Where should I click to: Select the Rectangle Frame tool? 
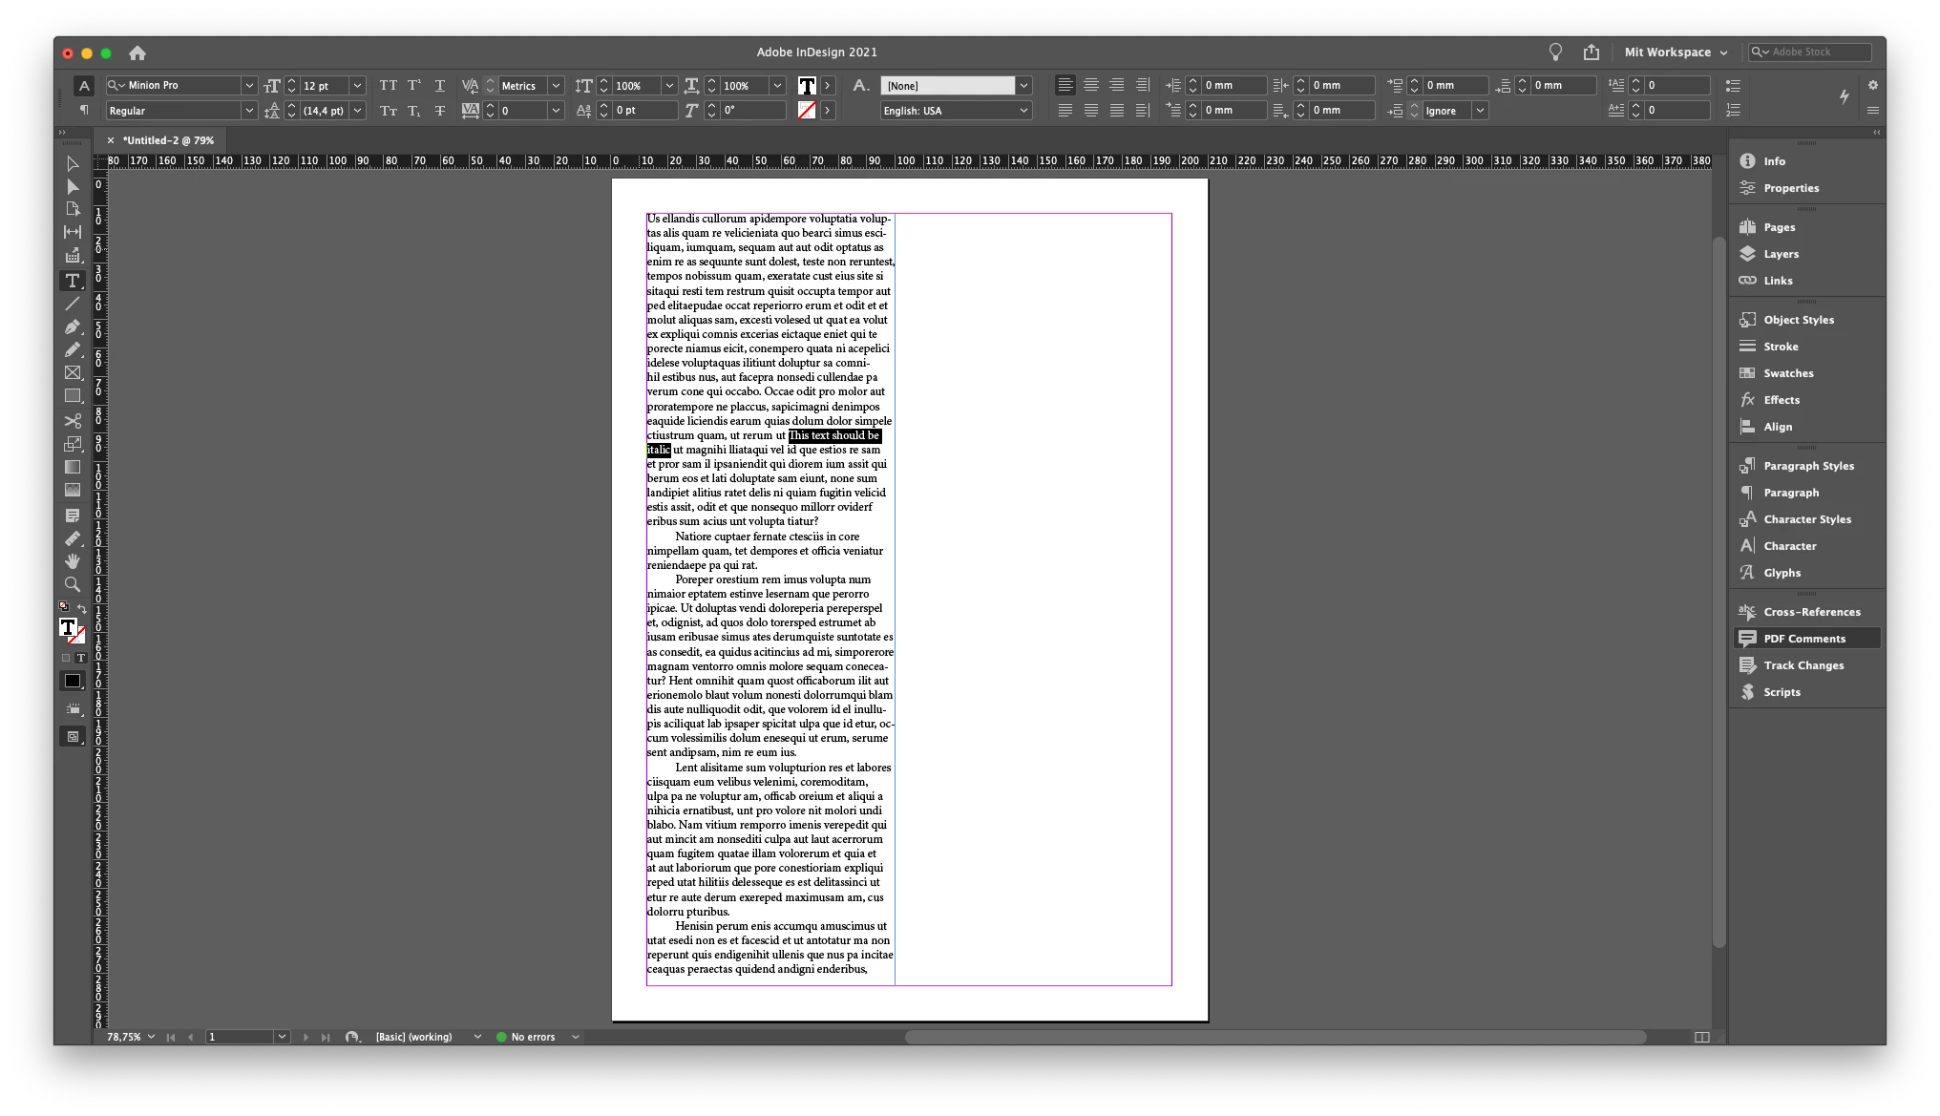pos(73,372)
